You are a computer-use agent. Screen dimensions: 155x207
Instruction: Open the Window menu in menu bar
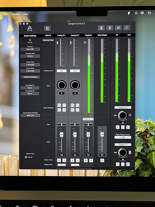pos(16,14)
